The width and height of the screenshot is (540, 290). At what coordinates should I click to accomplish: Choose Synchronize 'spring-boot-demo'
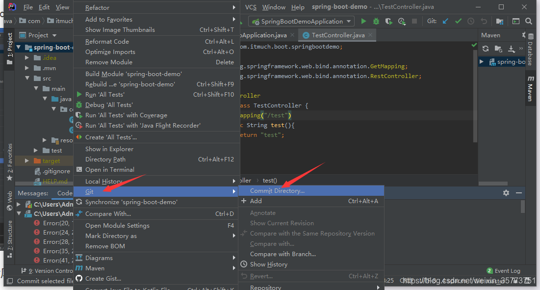[x=156, y=202]
